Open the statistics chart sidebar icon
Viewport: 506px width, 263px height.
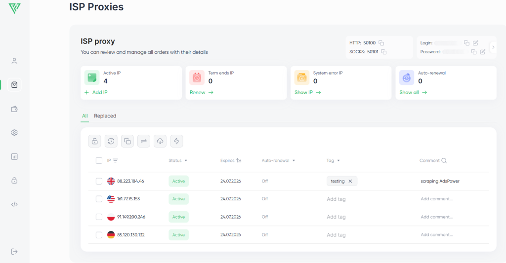(14, 156)
